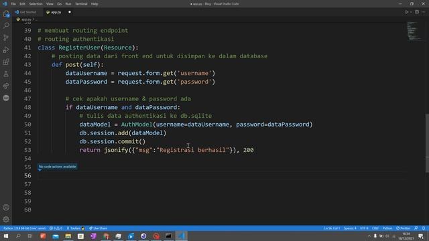Click the Live Share status bar button
The height and width of the screenshot is (241, 429).
click(99, 228)
